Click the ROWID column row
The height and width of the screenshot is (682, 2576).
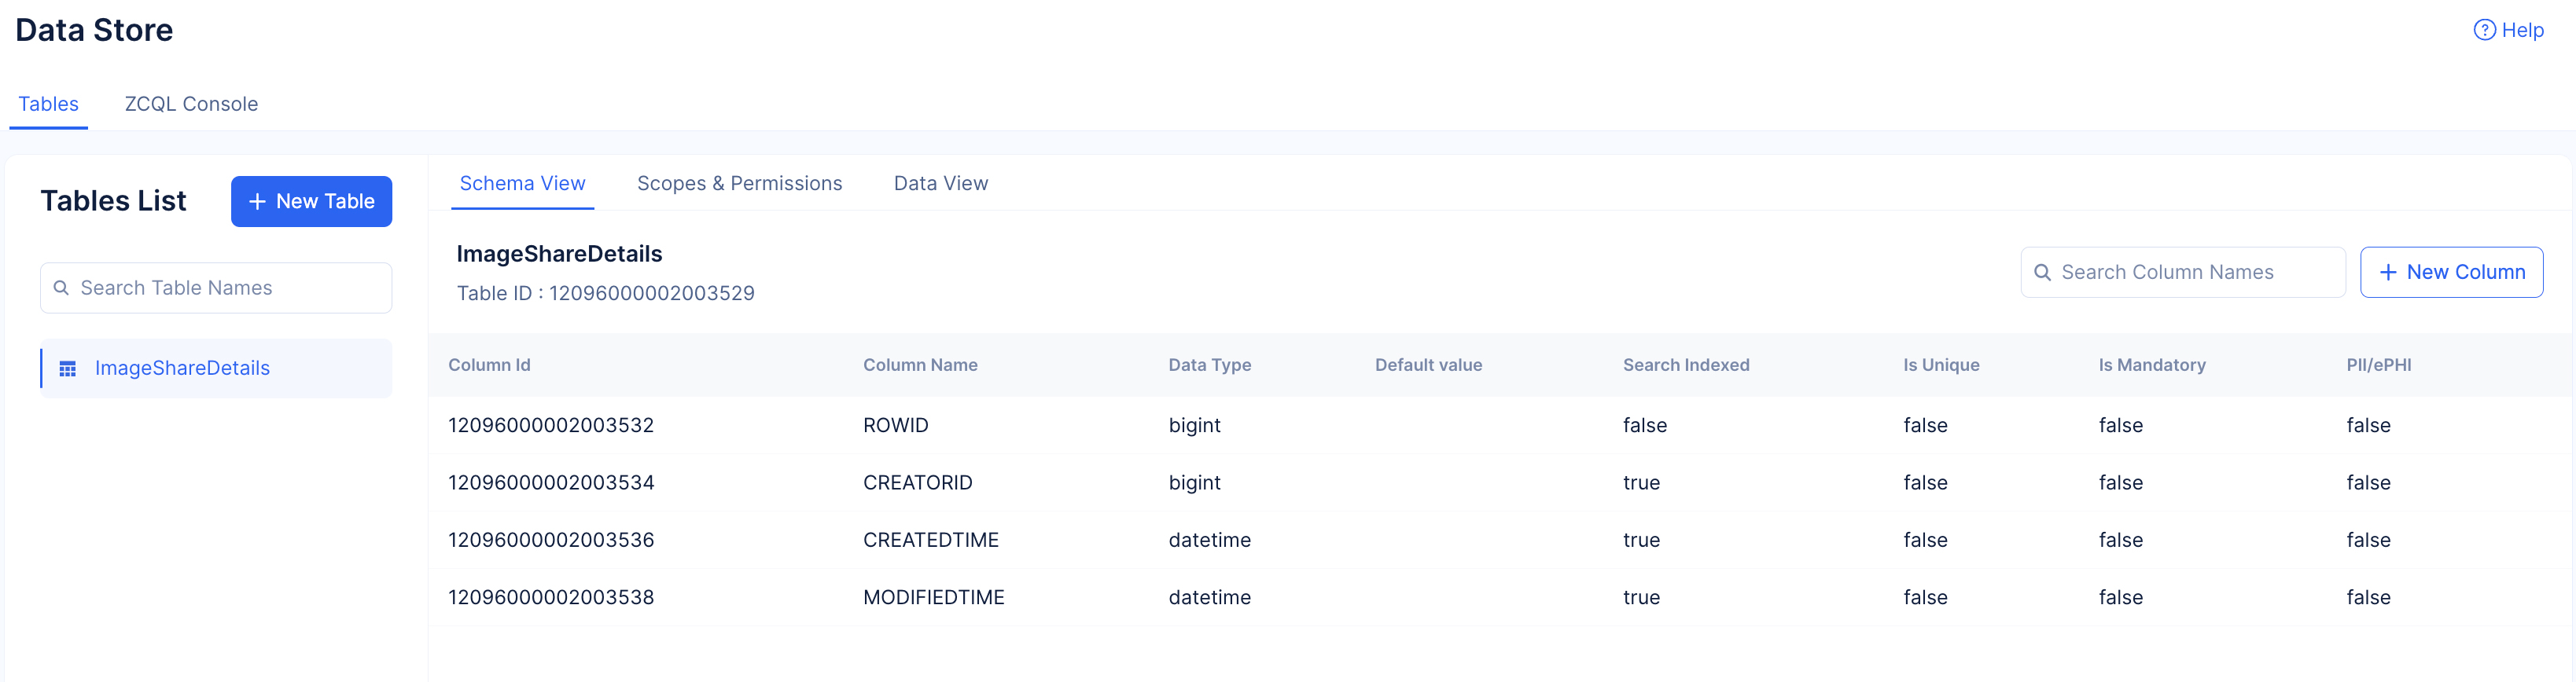tap(895, 425)
